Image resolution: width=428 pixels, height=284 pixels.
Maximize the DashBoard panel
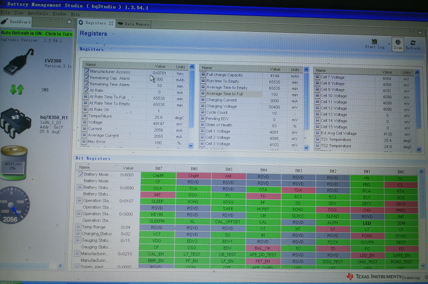[69, 21]
